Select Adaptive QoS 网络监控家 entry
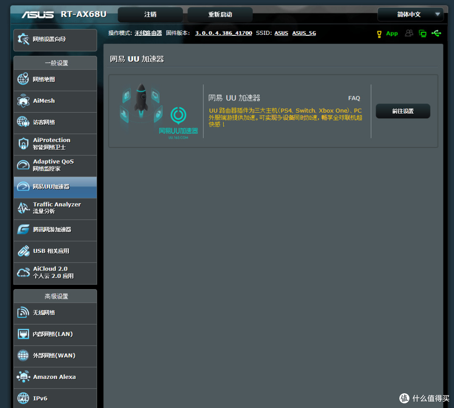The height and width of the screenshot is (408, 454). point(55,166)
